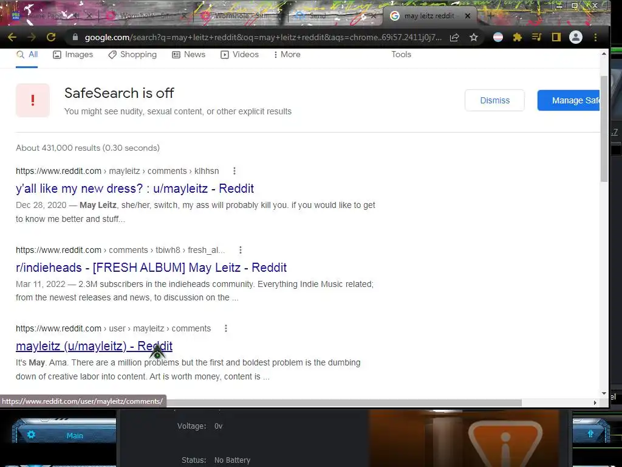Open options for the user mayleitz result

(x=226, y=328)
